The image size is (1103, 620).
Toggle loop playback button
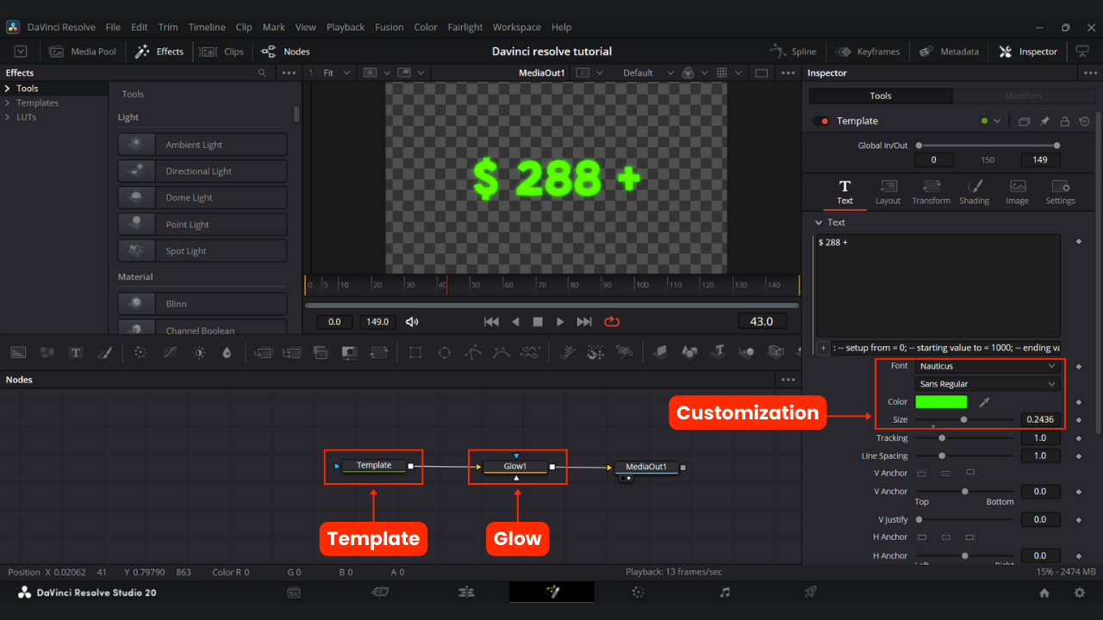612,322
